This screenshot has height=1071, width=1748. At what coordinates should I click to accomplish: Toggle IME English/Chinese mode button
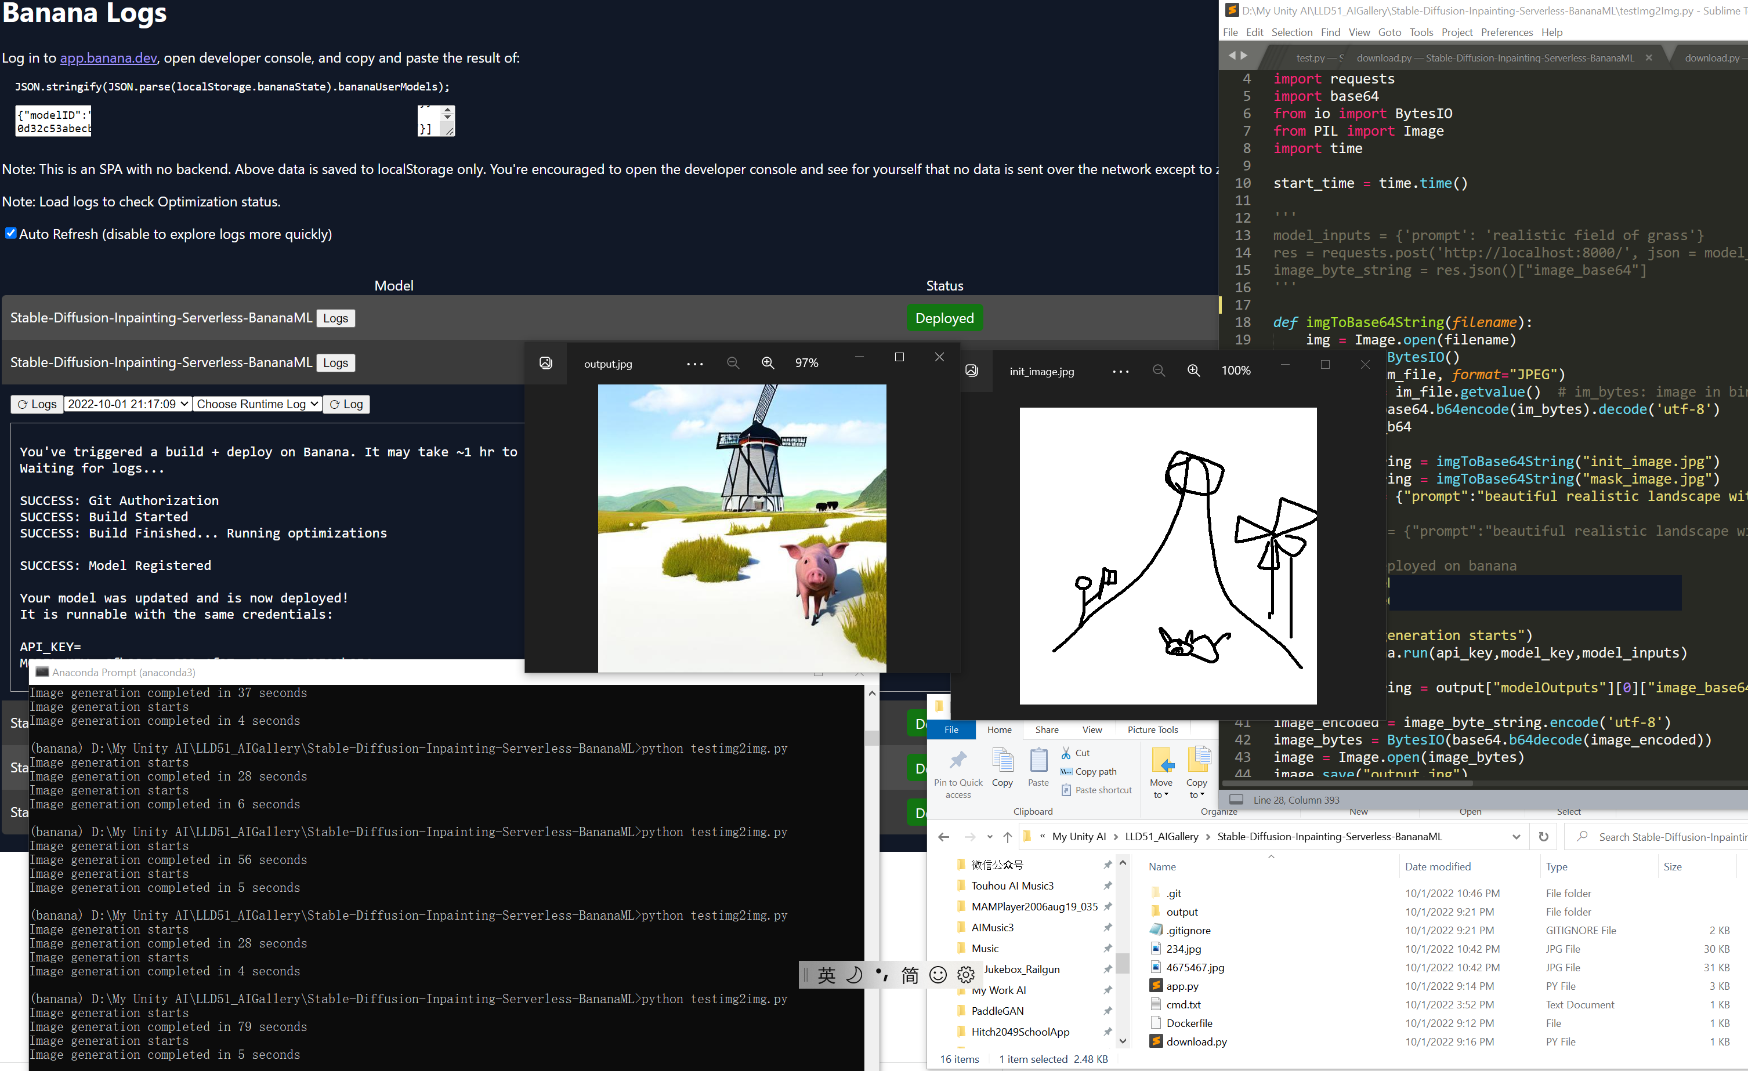827,975
